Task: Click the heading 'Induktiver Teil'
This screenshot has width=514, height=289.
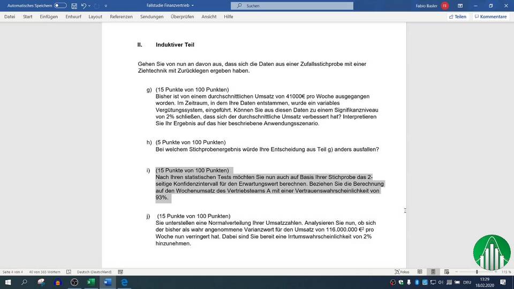Action: pyautogui.click(x=175, y=45)
